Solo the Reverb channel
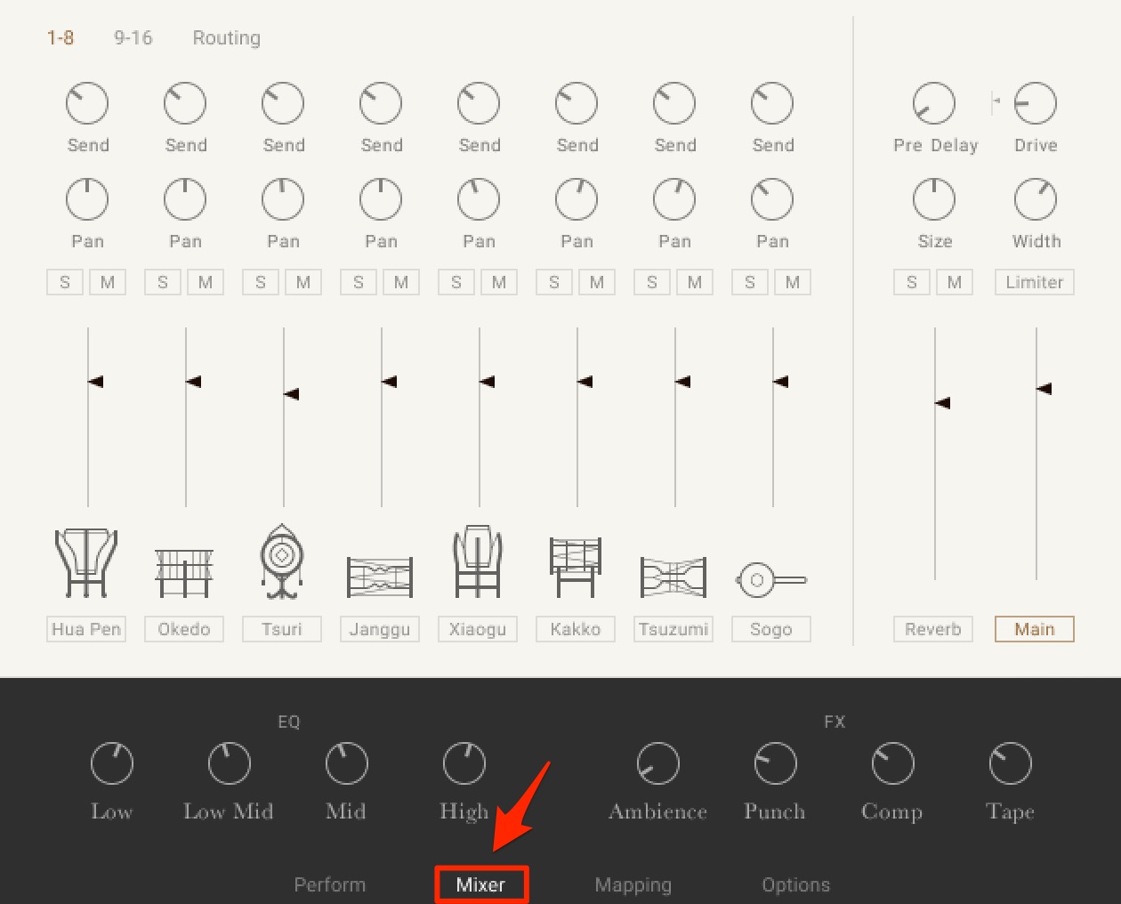1121x904 pixels. click(x=912, y=282)
